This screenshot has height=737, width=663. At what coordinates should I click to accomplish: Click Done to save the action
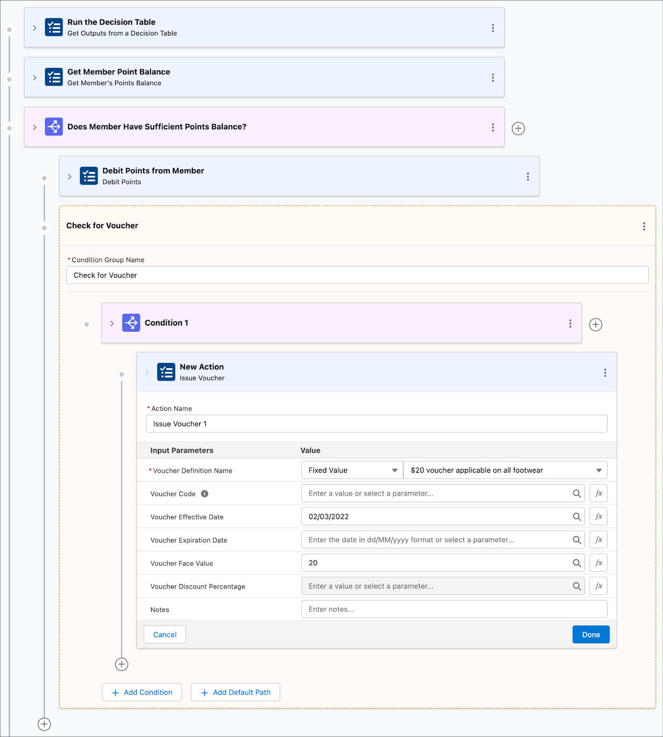tap(591, 635)
